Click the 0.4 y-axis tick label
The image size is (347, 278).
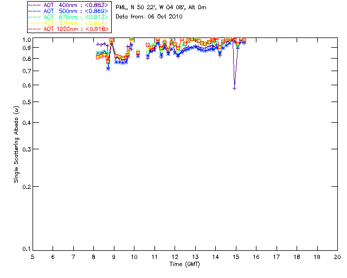click(x=27, y=123)
